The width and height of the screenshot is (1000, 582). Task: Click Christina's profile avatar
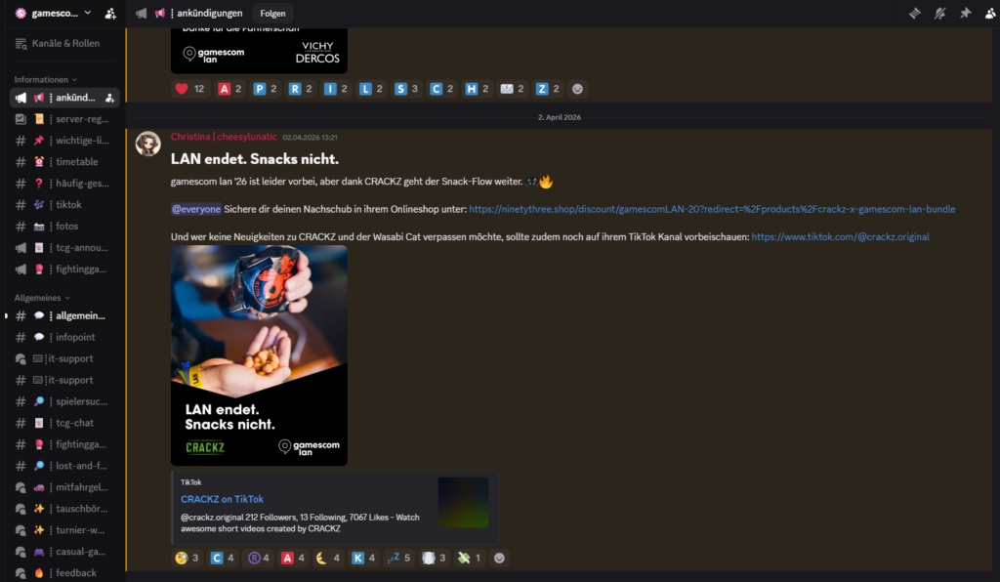pos(148,145)
